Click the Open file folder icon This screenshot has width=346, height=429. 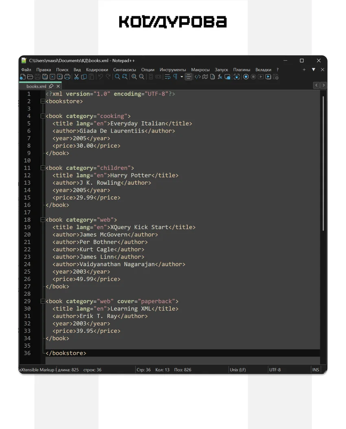[30, 77]
